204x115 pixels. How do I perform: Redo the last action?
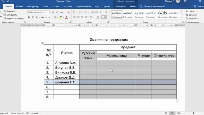pos(8,1)
